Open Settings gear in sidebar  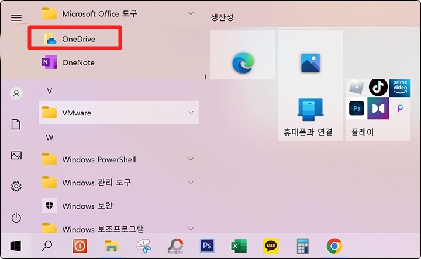(16, 187)
